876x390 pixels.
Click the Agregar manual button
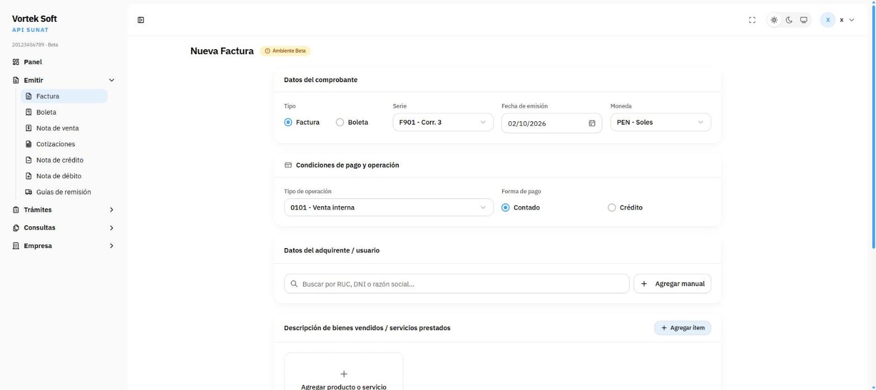(x=672, y=284)
